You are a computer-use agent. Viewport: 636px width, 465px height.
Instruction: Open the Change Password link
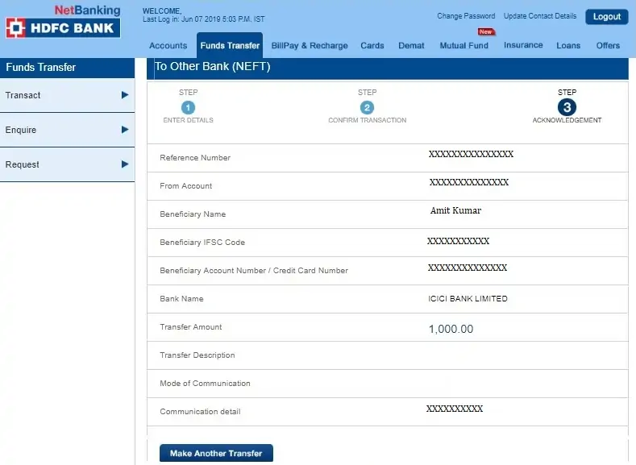pos(466,16)
